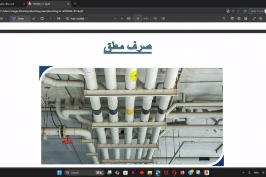Open the PDF search magnifier
The height and width of the screenshot is (177, 266).
pyautogui.click(x=224, y=19)
